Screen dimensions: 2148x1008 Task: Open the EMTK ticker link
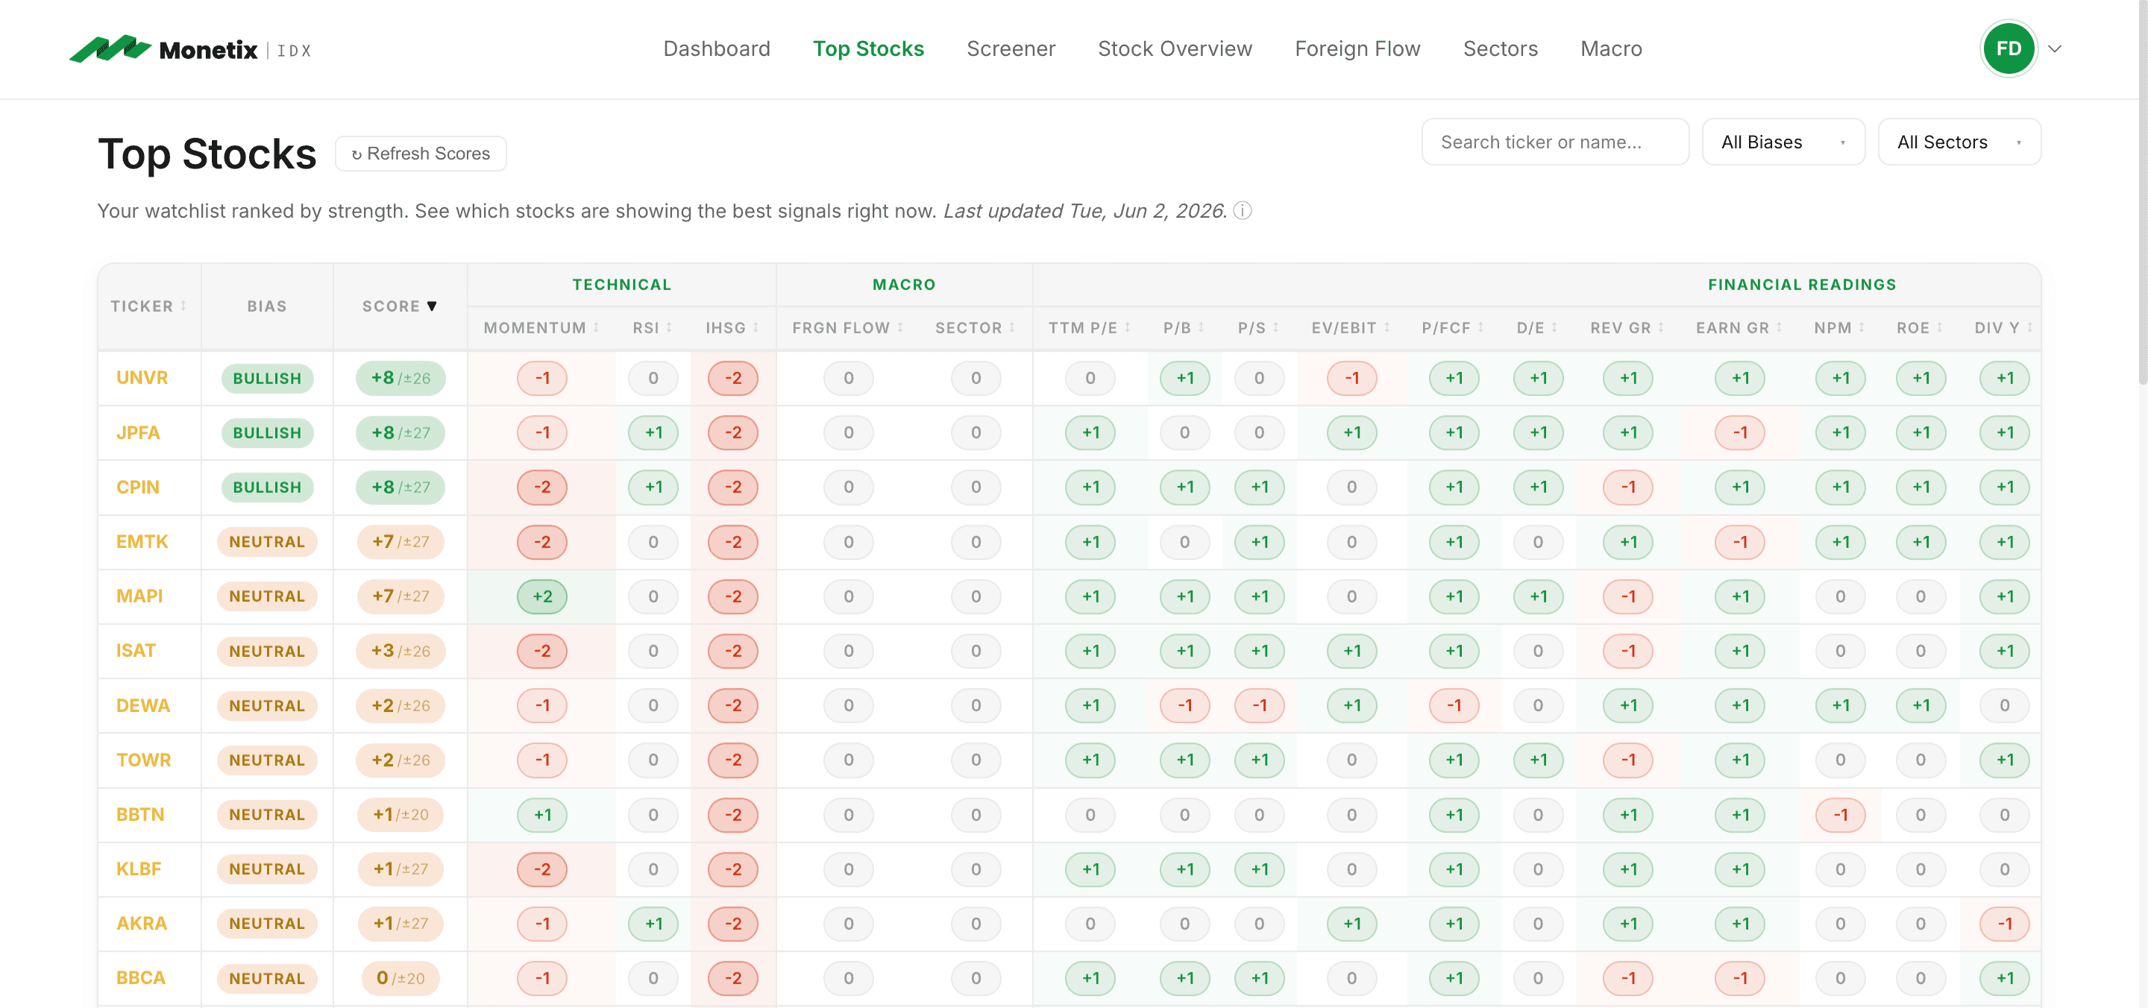[x=142, y=542]
